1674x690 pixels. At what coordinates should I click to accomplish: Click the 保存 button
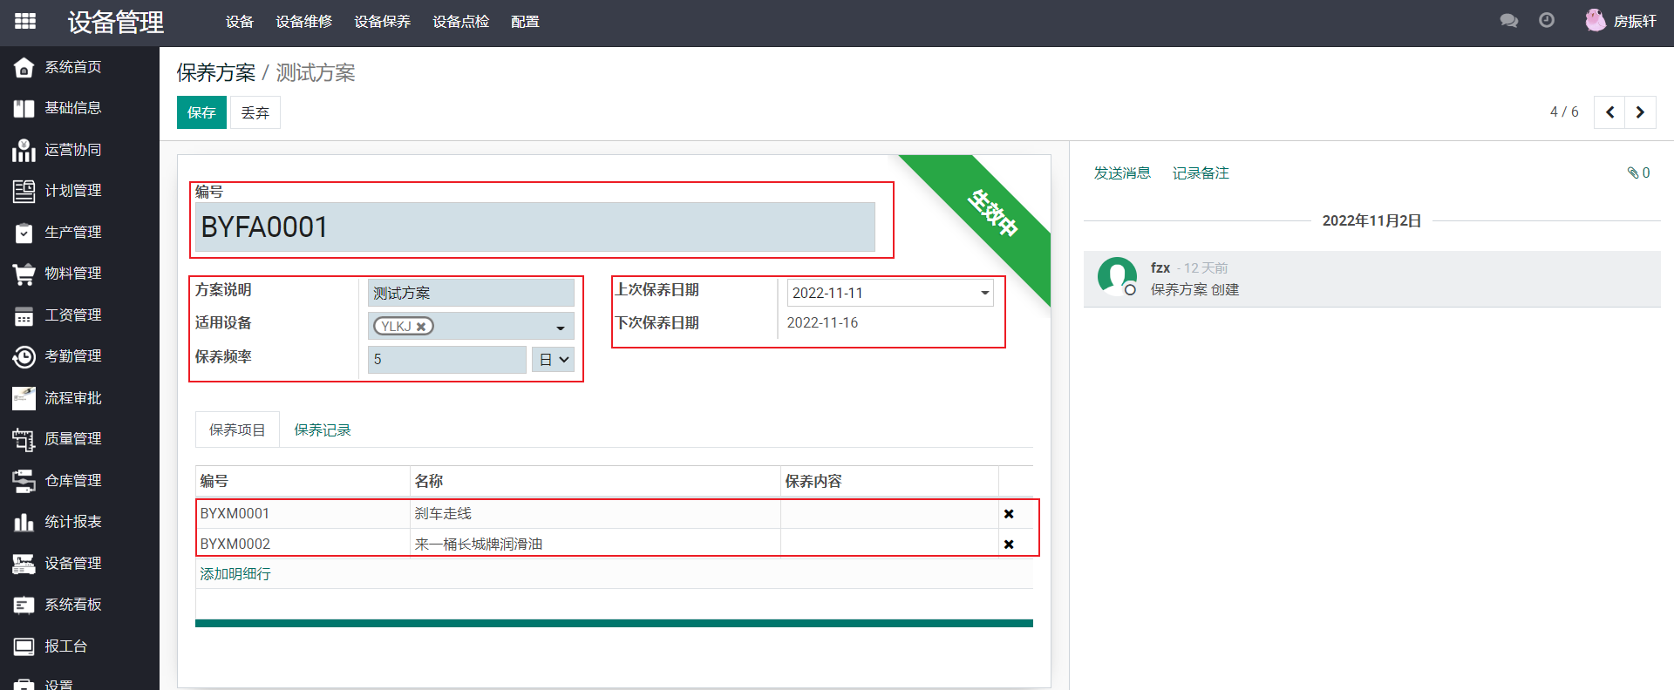(x=201, y=112)
